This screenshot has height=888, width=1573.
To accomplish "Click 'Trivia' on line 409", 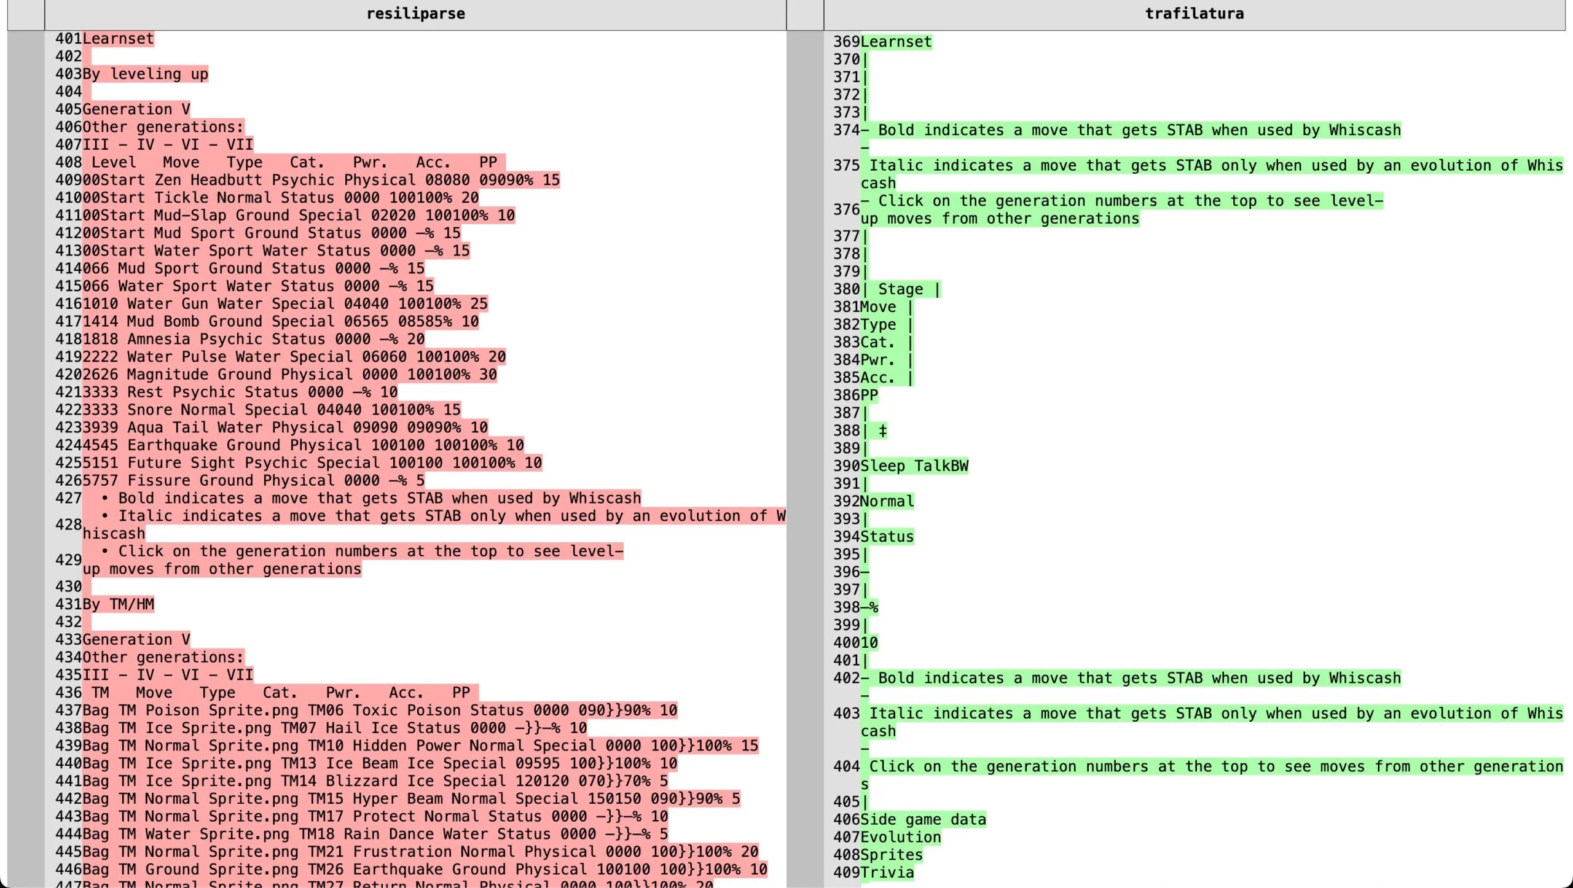I will pos(887,873).
